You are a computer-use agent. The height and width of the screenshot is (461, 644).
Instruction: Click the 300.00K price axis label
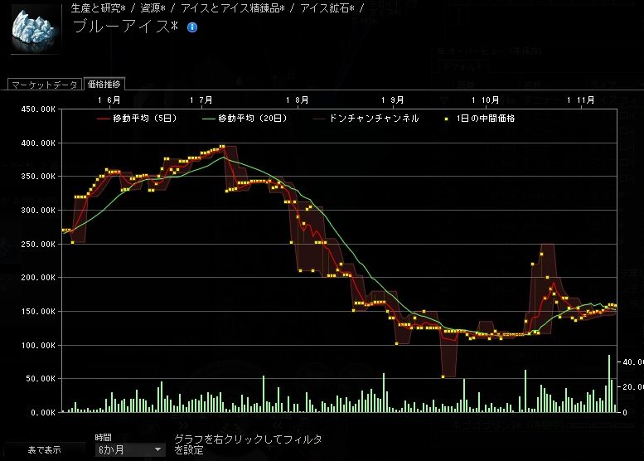tap(38, 211)
